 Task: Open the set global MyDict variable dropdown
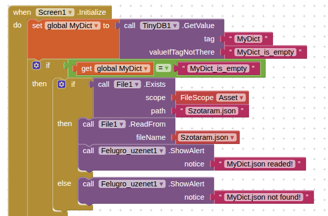[72, 26]
